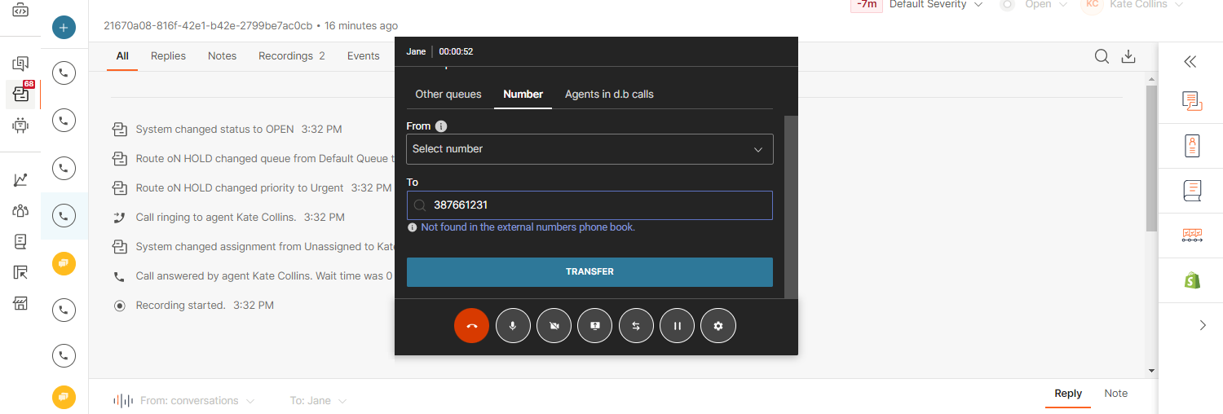1223x414 pixels.
Task: Switch to the Recordings tab
Action: (291, 56)
